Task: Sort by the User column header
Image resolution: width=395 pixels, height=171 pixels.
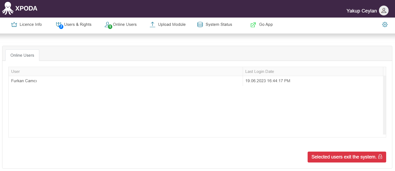Action: coord(126,72)
